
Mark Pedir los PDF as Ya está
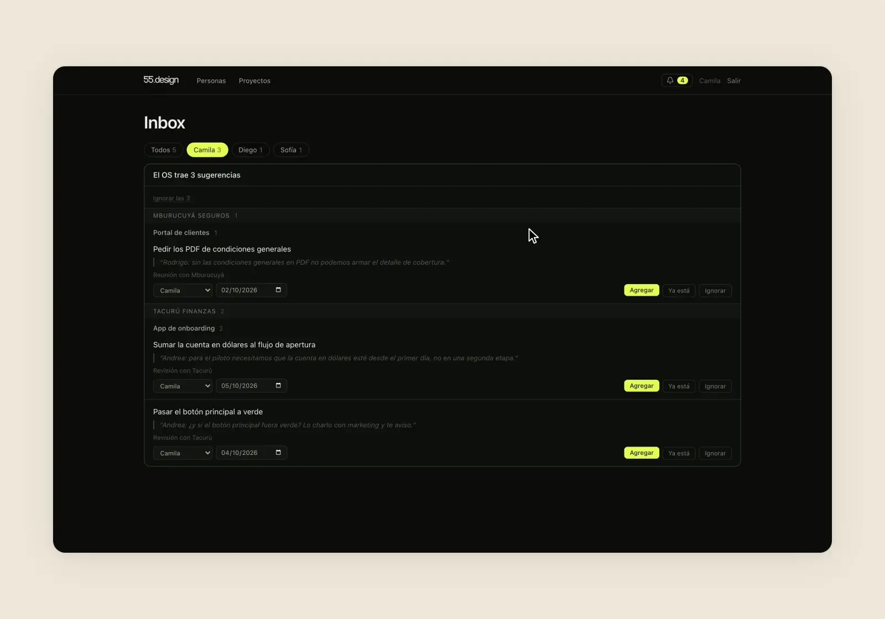679,291
